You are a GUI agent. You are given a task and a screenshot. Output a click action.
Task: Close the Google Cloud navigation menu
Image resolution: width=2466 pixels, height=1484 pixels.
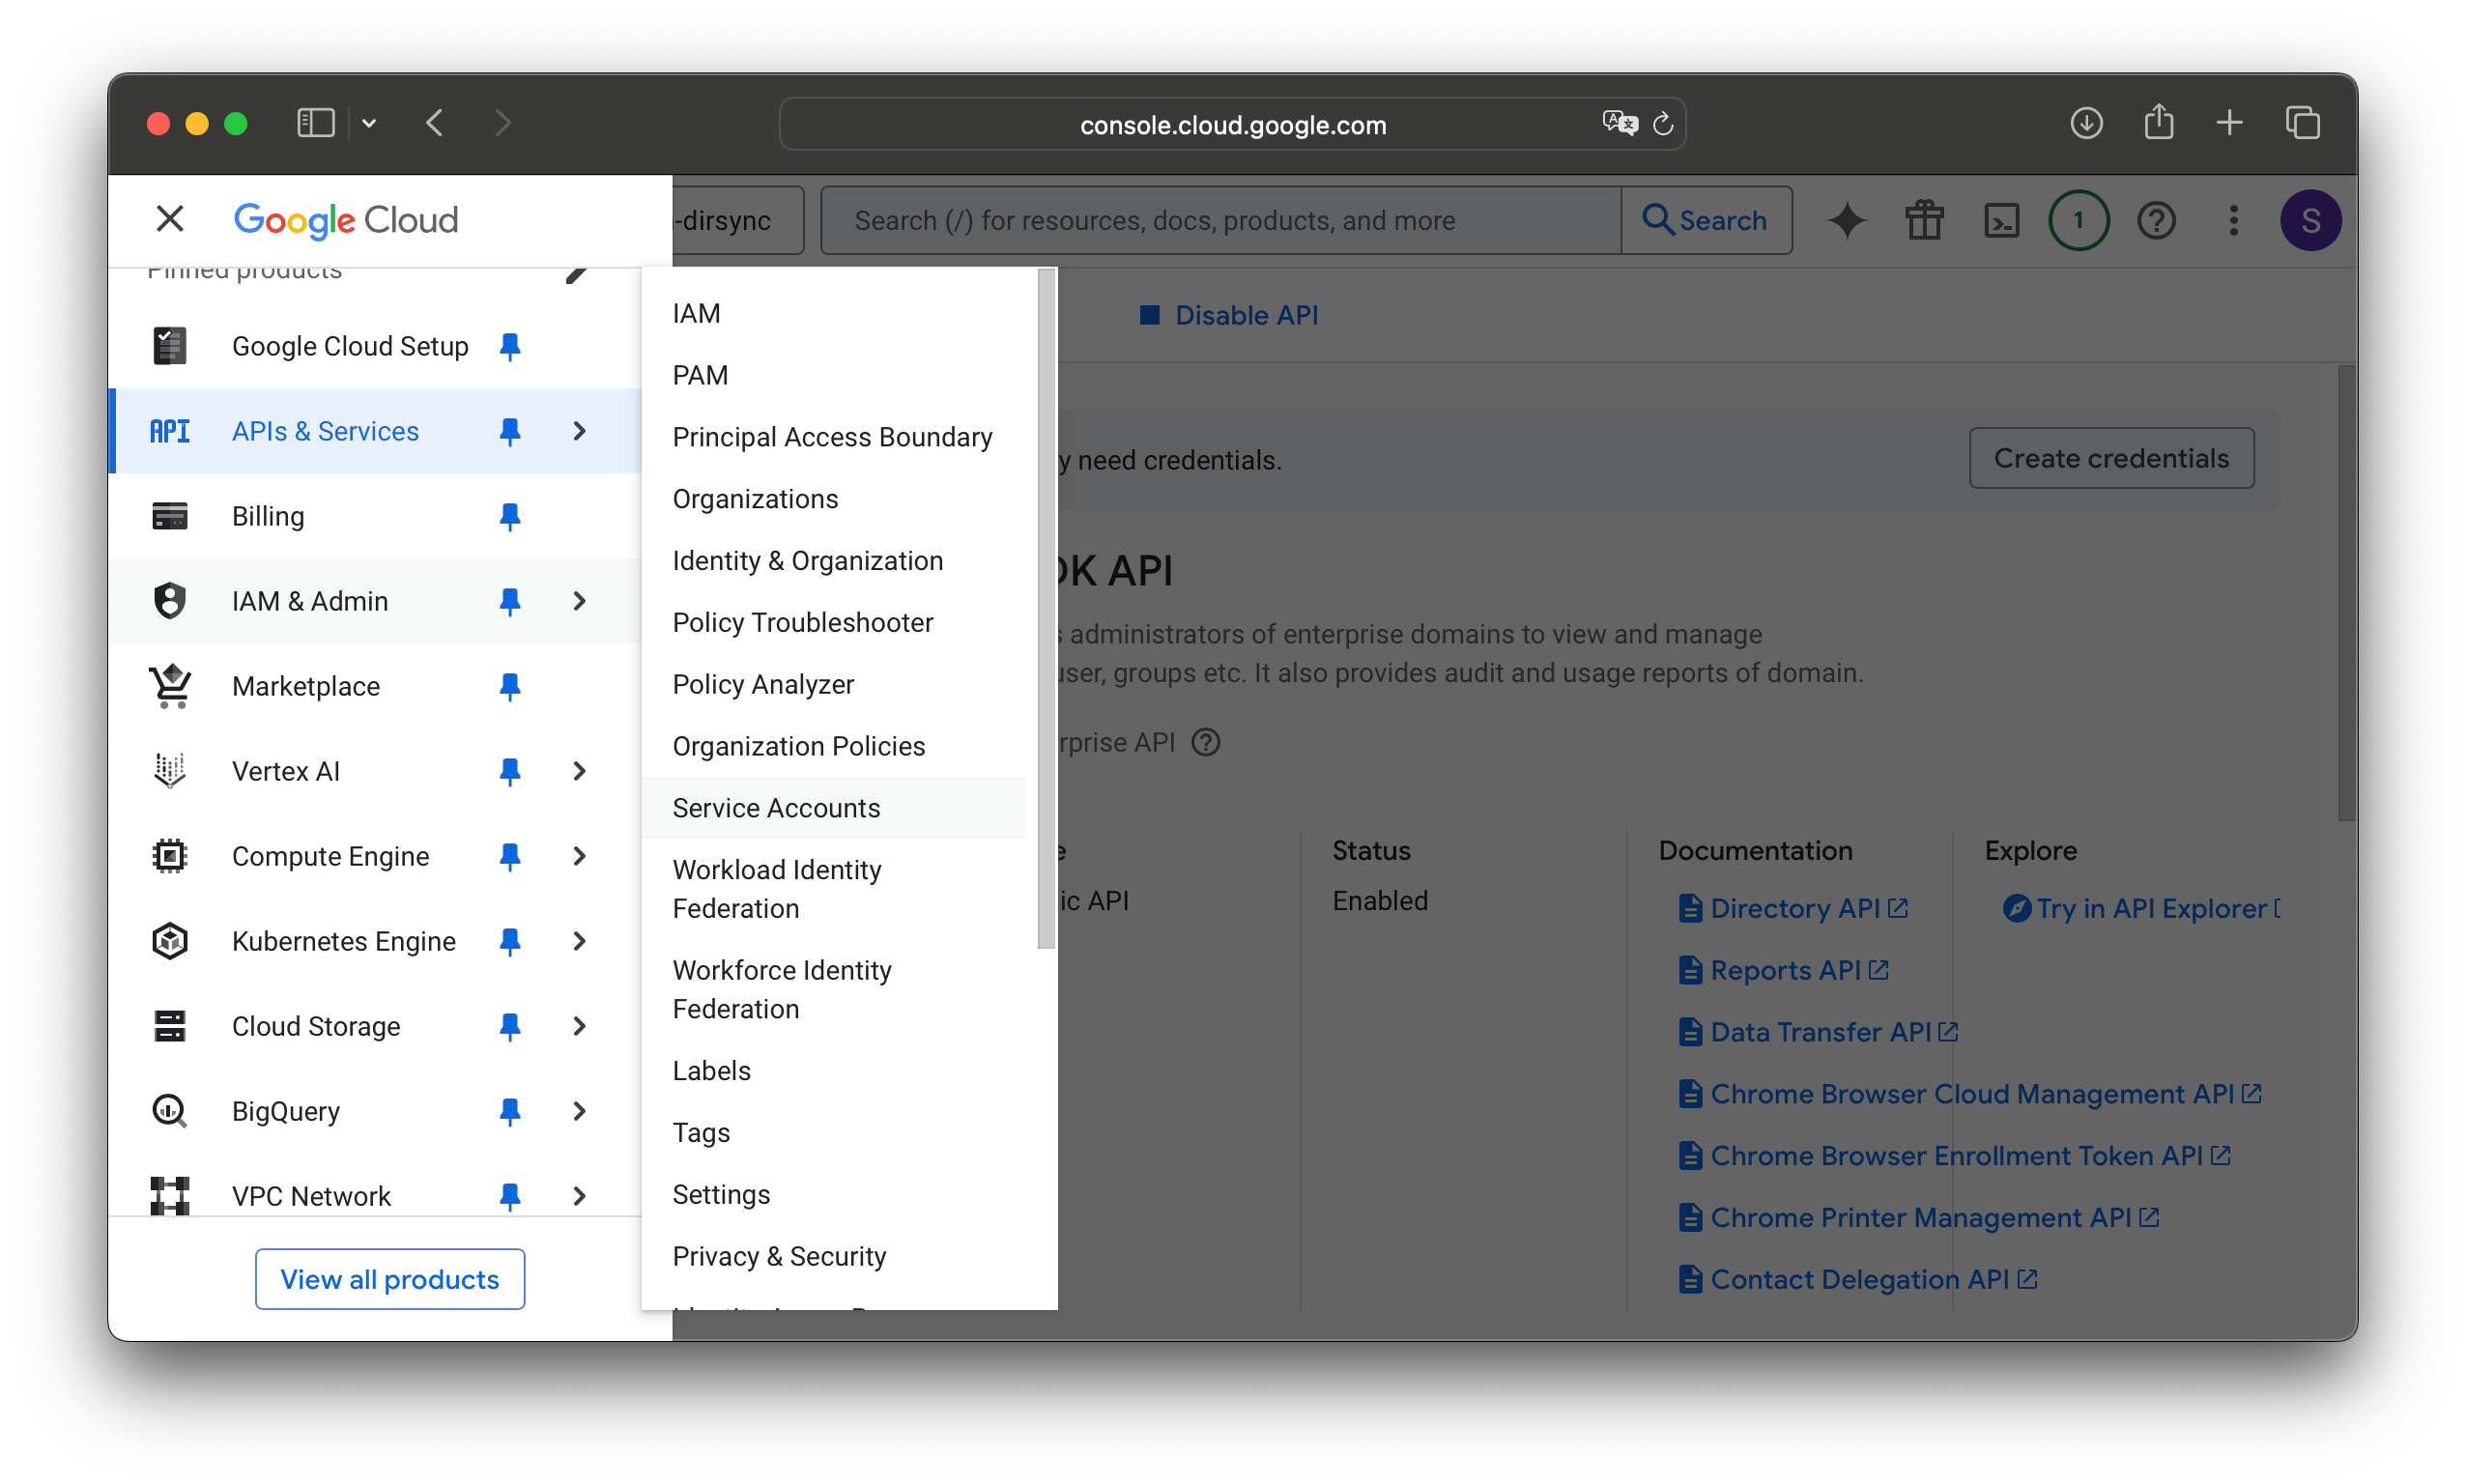170,219
